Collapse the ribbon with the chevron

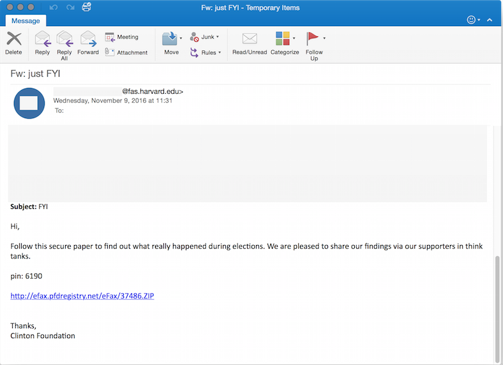pyautogui.click(x=490, y=20)
